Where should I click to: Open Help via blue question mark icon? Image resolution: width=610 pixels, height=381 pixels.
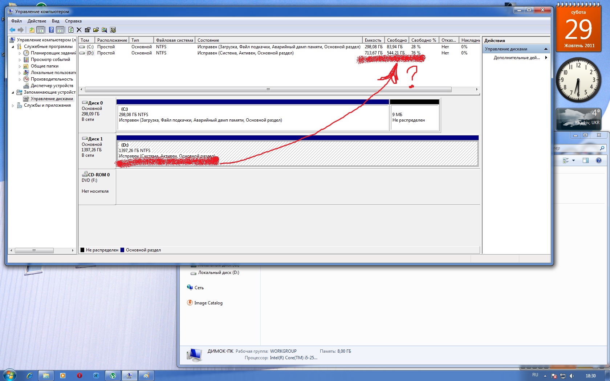point(52,30)
